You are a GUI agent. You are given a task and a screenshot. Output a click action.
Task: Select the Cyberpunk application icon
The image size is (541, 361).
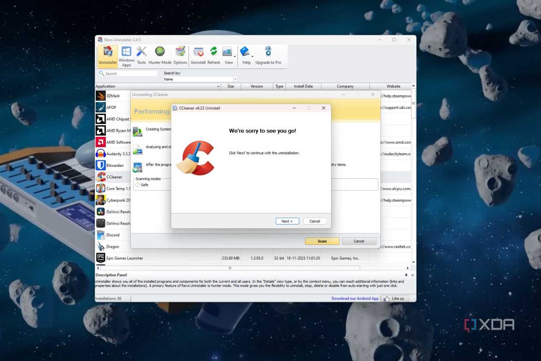click(100, 200)
